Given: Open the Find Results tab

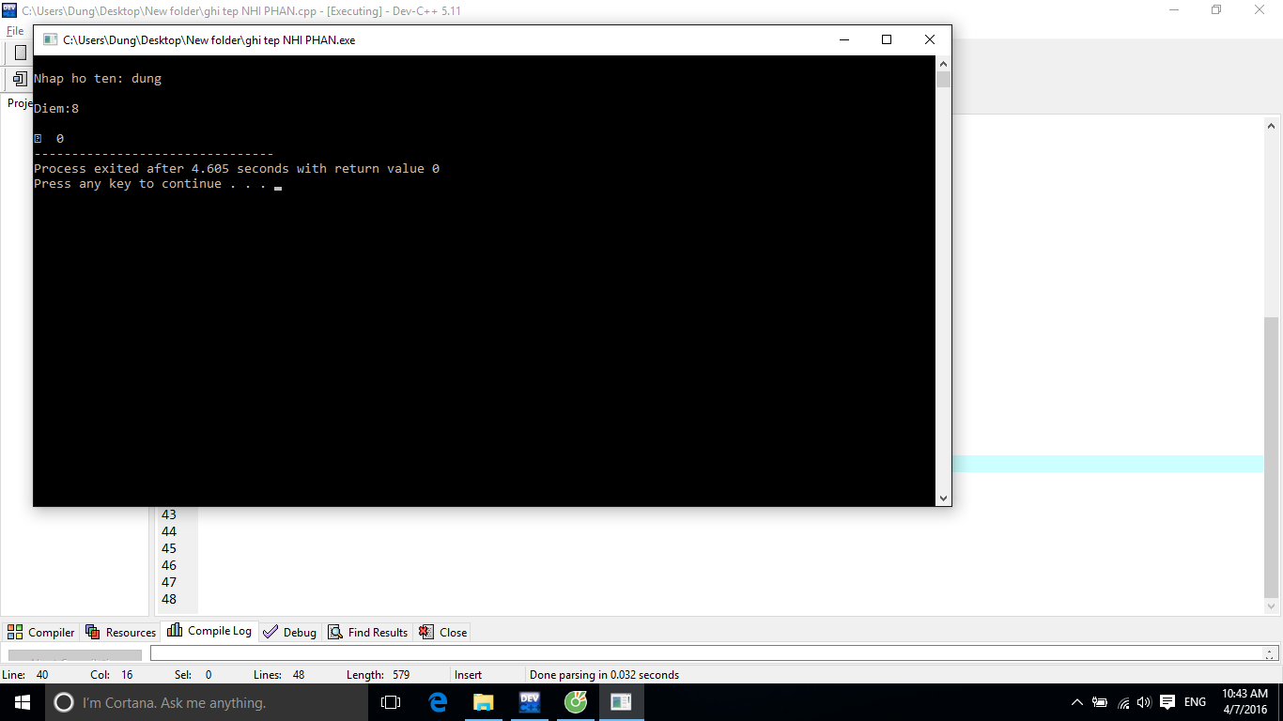Looking at the screenshot, I should coord(368,632).
